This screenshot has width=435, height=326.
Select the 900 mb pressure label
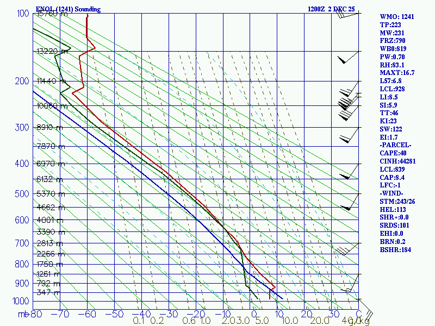[22, 283]
